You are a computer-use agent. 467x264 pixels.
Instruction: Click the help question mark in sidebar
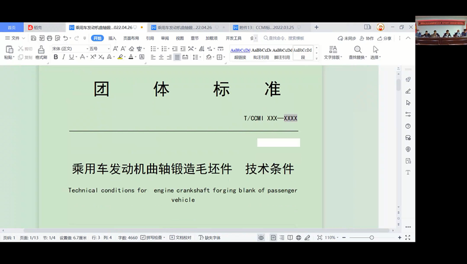click(408, 126)
